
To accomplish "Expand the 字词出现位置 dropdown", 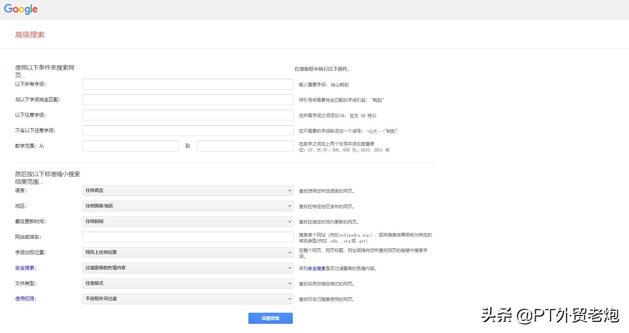I will pos(188,252).
